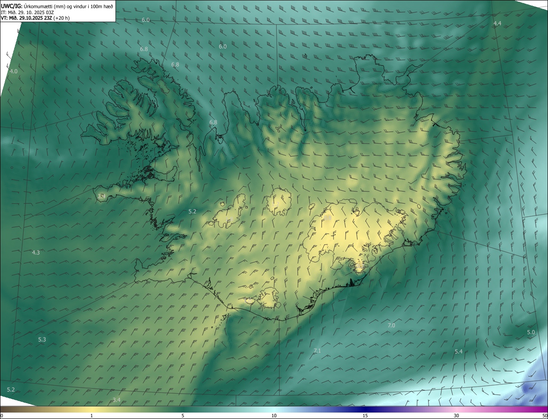
Task: Click the '5.0' value label on the map
Action: [x=531, y=332]
